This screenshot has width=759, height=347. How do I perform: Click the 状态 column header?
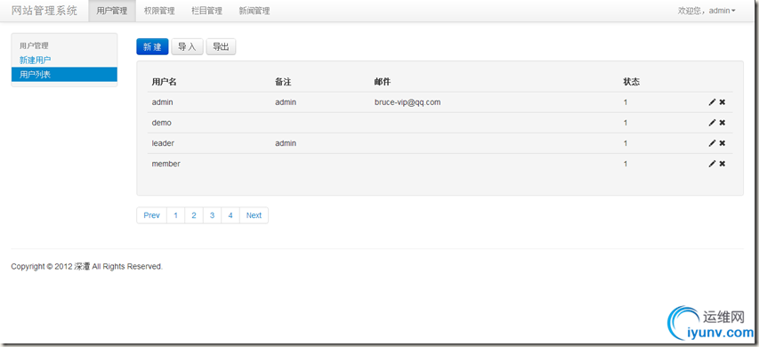[x=632, y=82]
